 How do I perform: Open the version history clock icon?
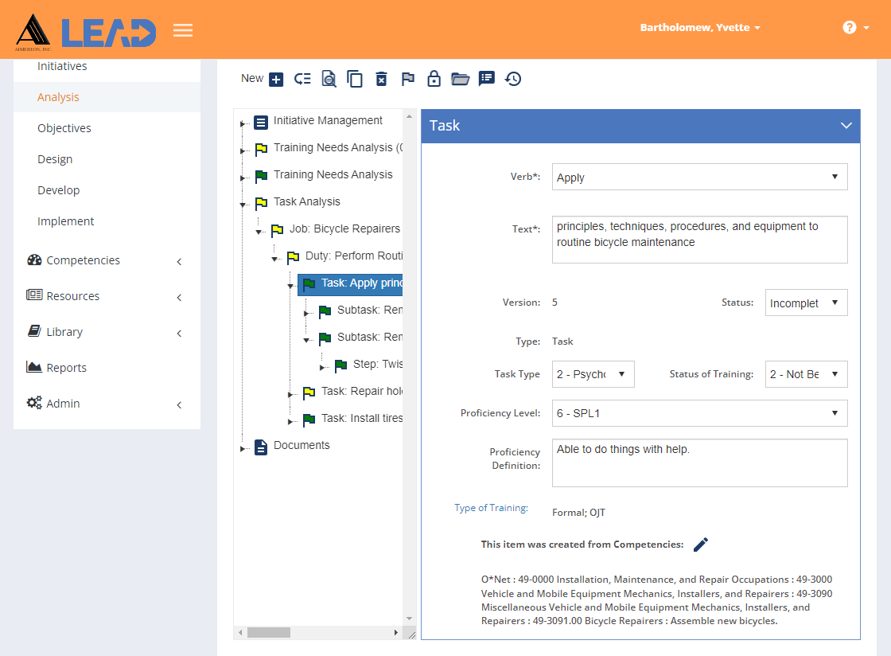(513, 79)
